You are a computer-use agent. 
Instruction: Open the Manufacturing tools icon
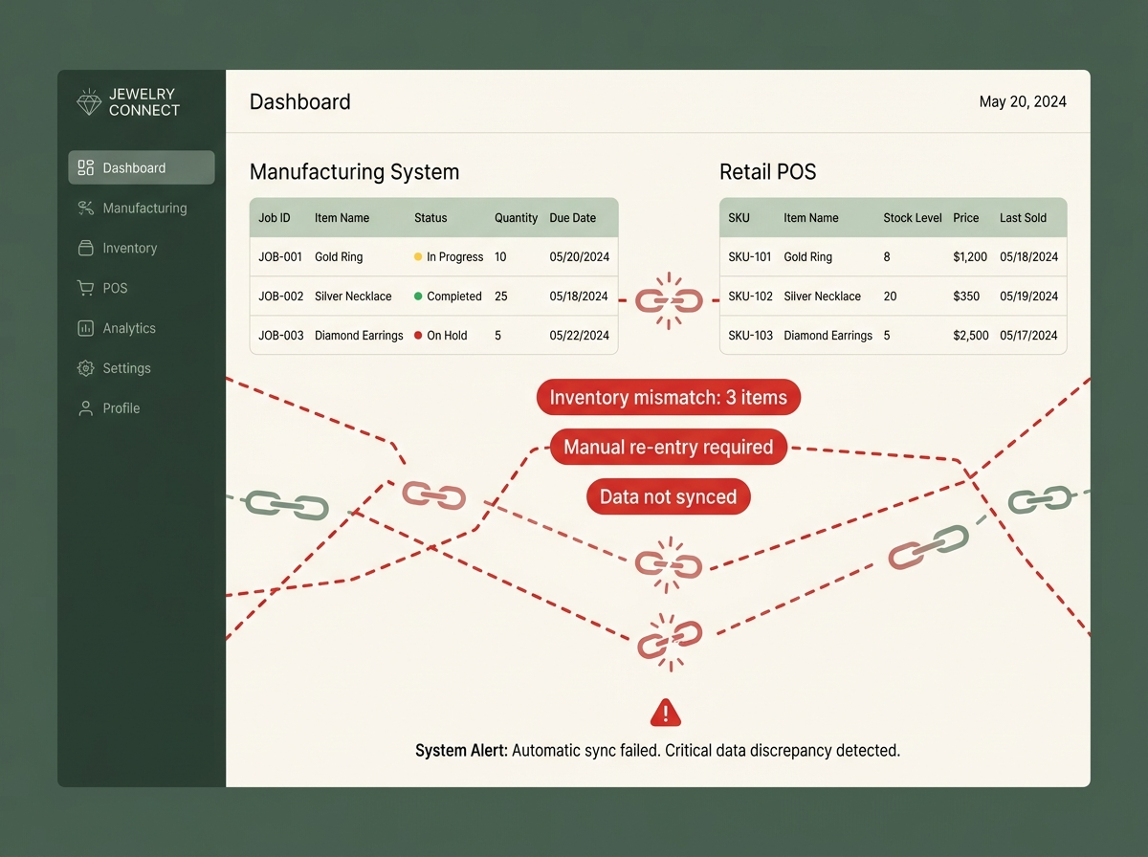(85, 208)
